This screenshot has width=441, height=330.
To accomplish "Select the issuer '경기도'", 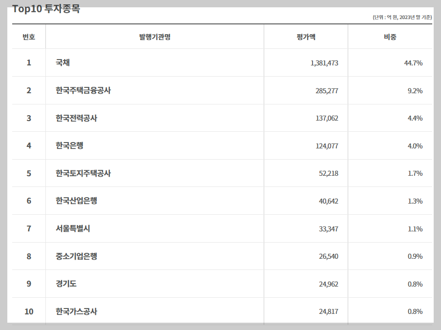I will [x=66, y=284].
